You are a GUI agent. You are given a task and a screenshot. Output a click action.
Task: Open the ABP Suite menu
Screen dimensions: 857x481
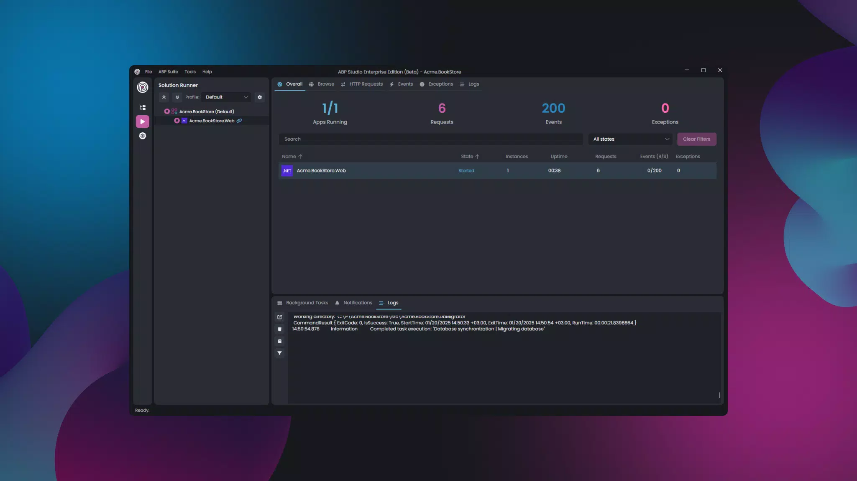168,72
